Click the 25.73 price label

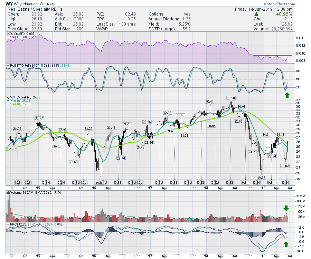pos(140,147)
